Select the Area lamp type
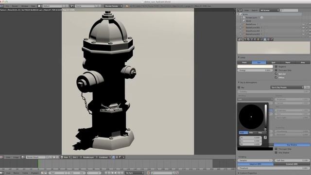311x175 pixels. click(x=303, y=63)
